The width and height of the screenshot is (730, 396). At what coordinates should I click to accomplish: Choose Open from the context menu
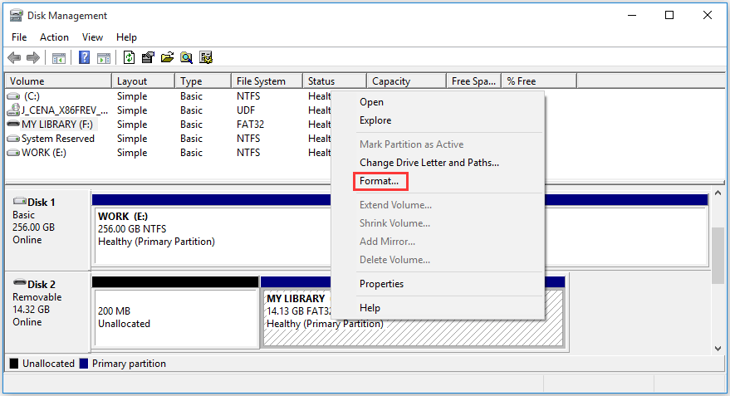(438, 102)
